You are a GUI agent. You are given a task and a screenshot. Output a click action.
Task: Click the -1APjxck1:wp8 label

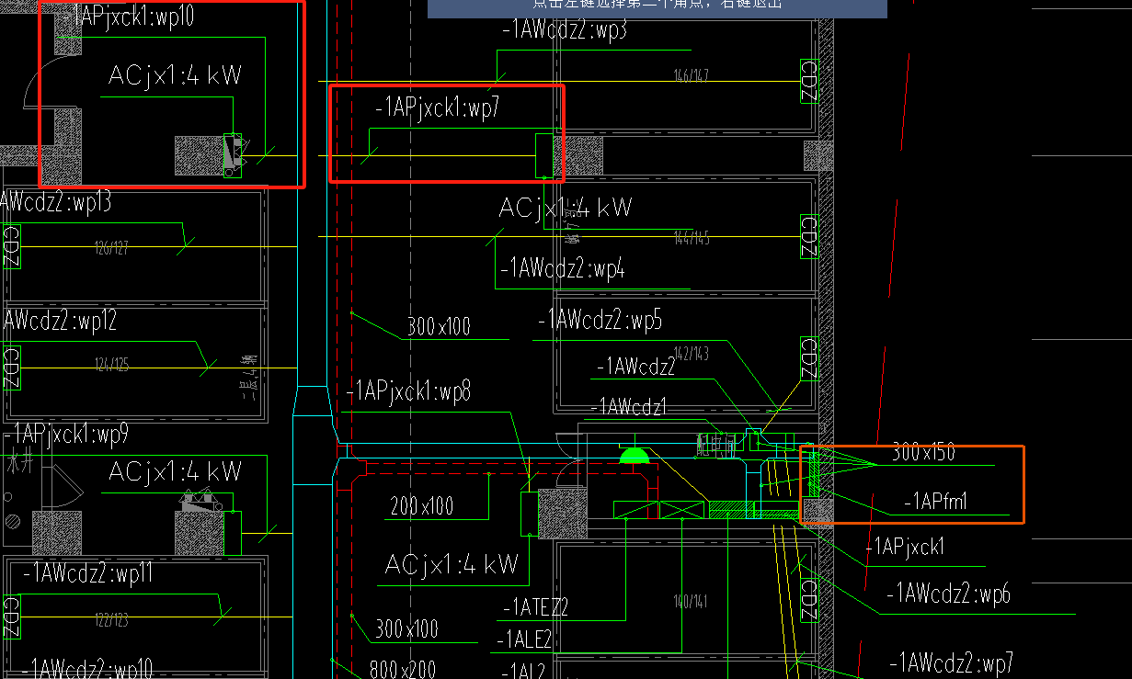coord(408,391)
